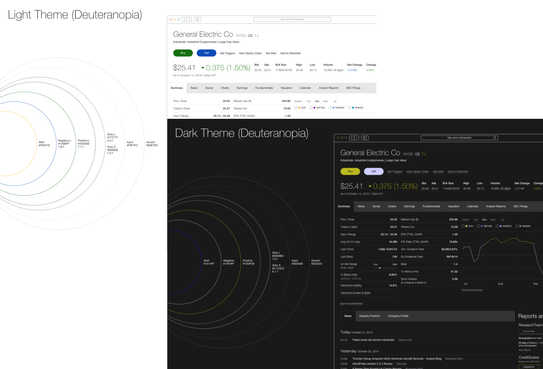Select 1yr chart range in dark theme
This screenshot has width=543, height=369.
pyautogui.click(x=502, y=220)
